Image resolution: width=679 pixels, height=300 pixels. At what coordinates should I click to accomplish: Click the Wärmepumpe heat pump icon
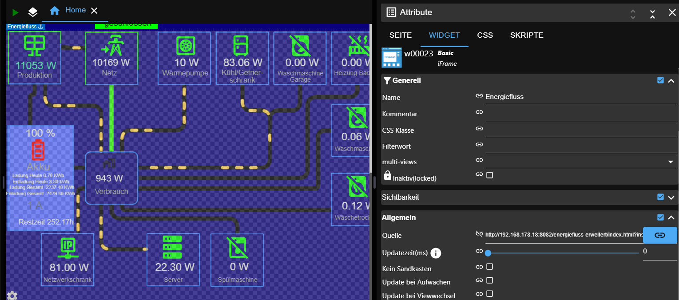click(185, 46)
